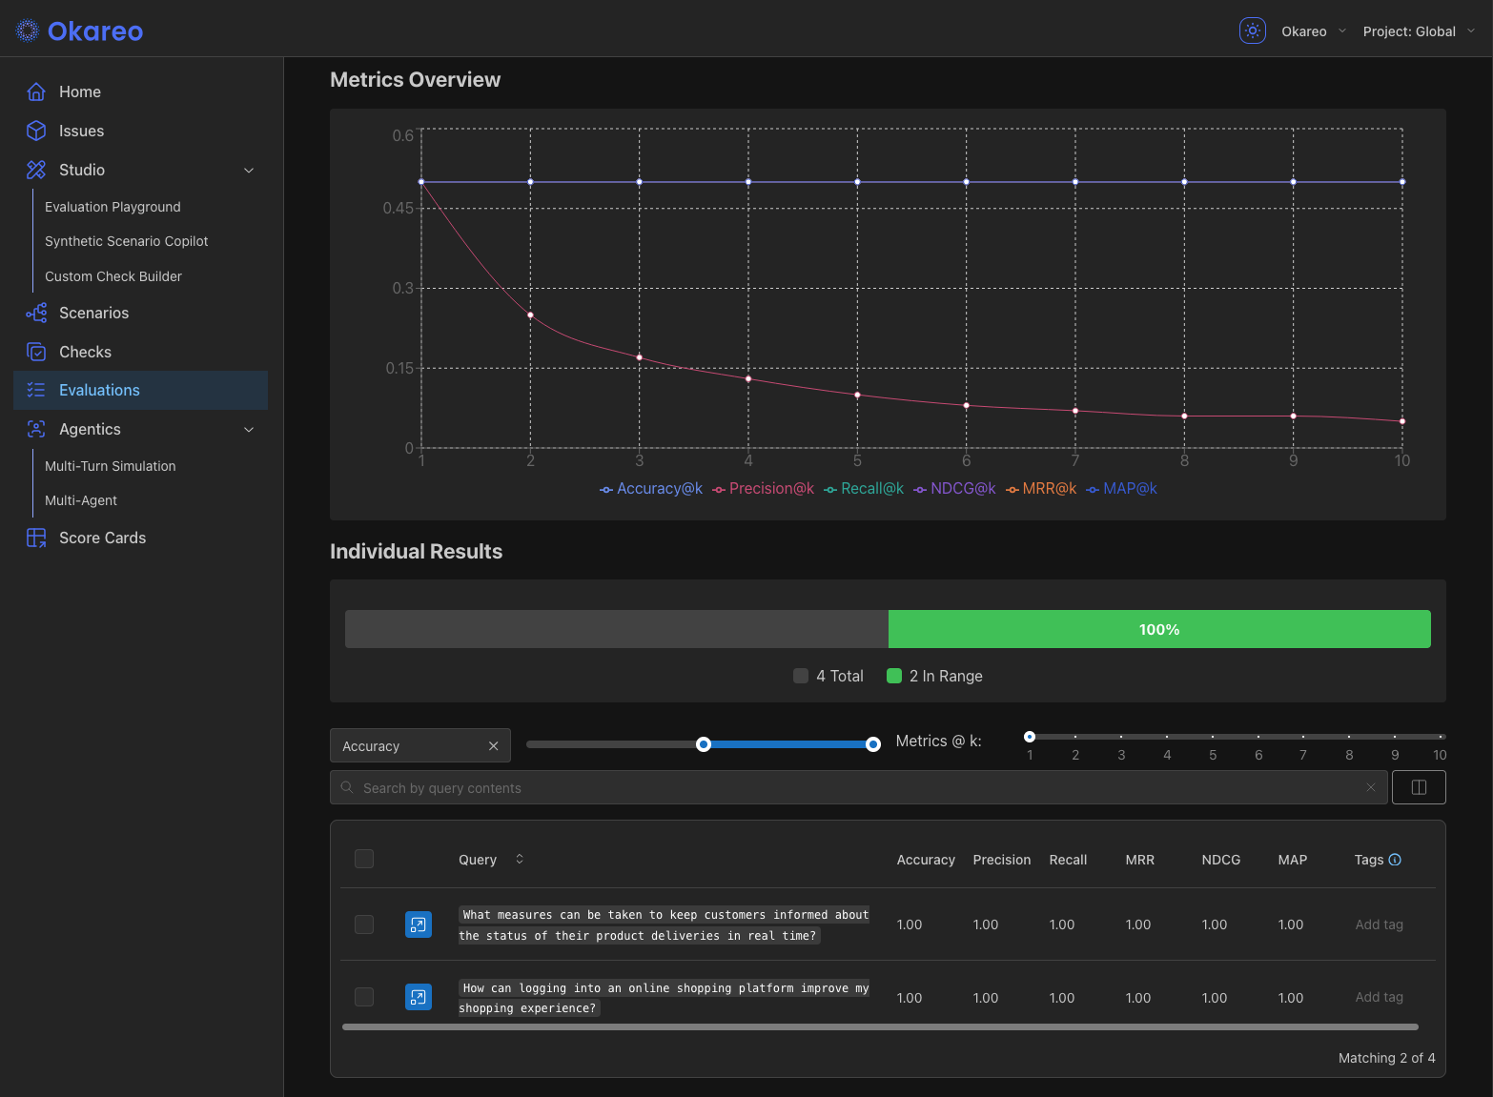Remove the Accuracy filter with X
The width and height of the screenshot is (1493, 1097).
493,746
